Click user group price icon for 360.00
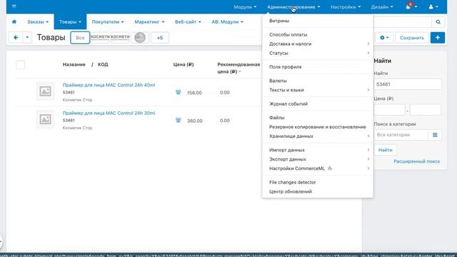The width and height of the screenshot is (457, 257). 179,120
